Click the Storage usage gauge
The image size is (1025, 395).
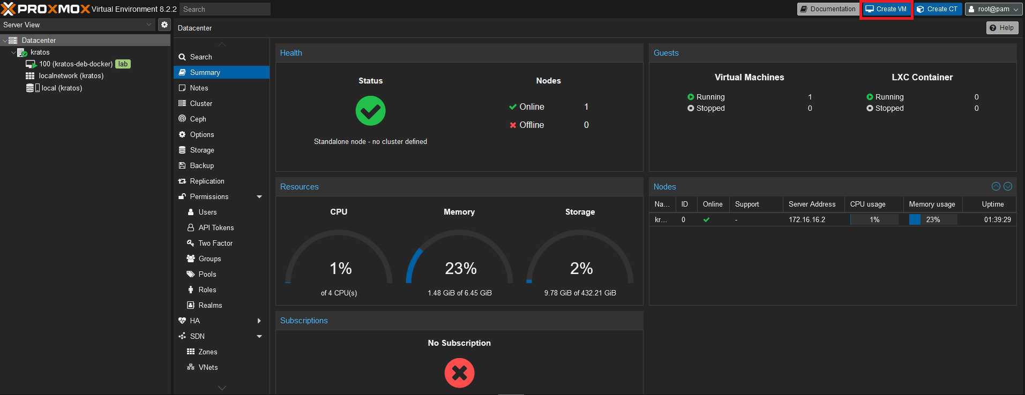coord(580,257)
